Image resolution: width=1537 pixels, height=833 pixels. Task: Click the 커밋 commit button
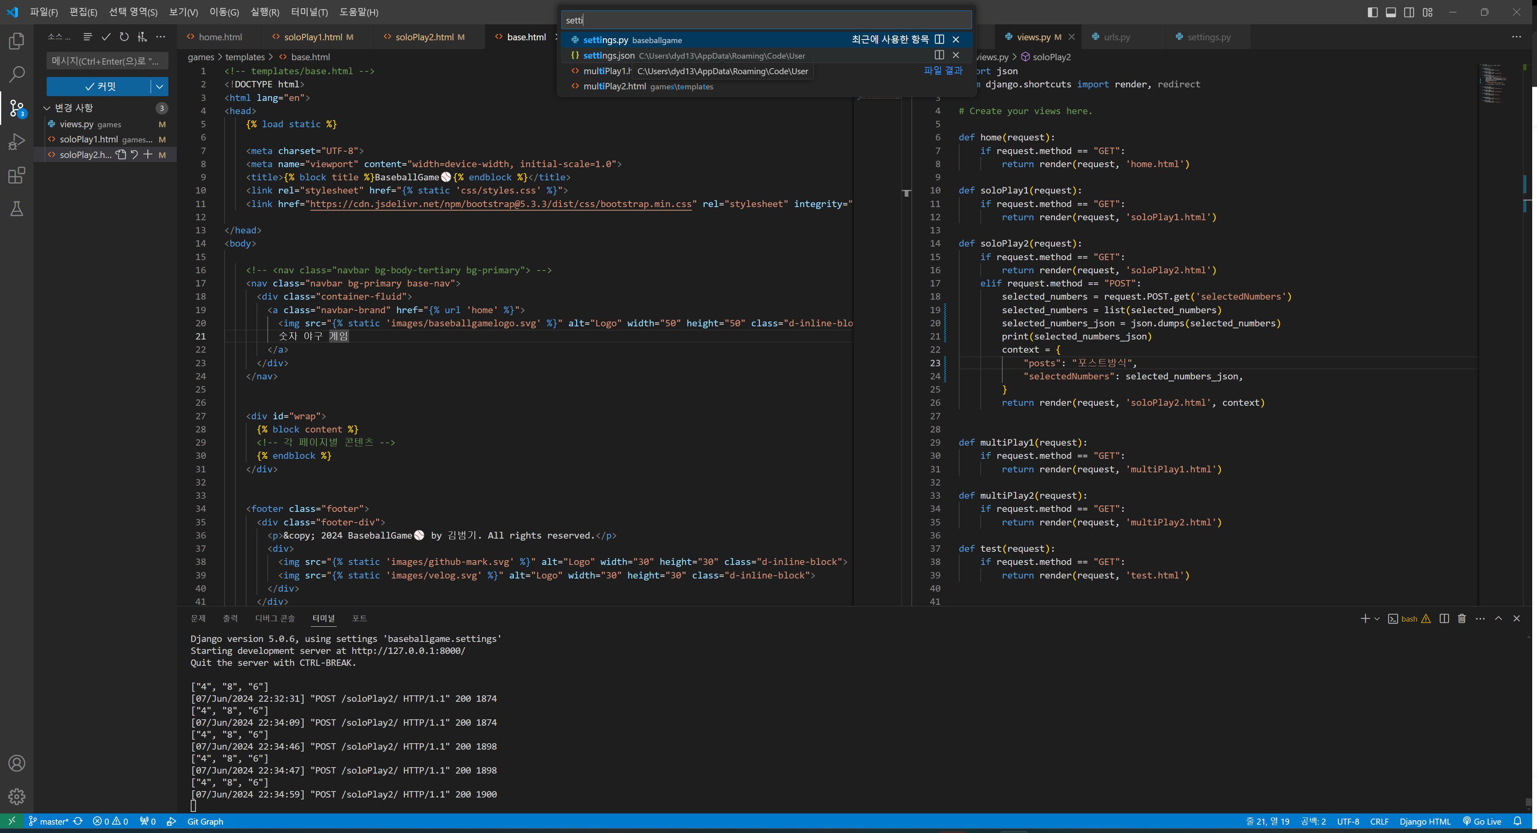pos(99,87)
